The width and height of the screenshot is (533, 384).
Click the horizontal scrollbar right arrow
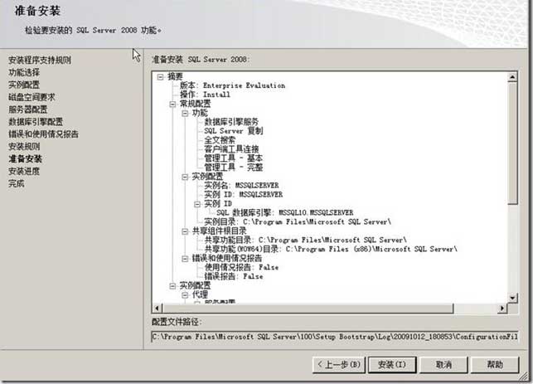502,309
